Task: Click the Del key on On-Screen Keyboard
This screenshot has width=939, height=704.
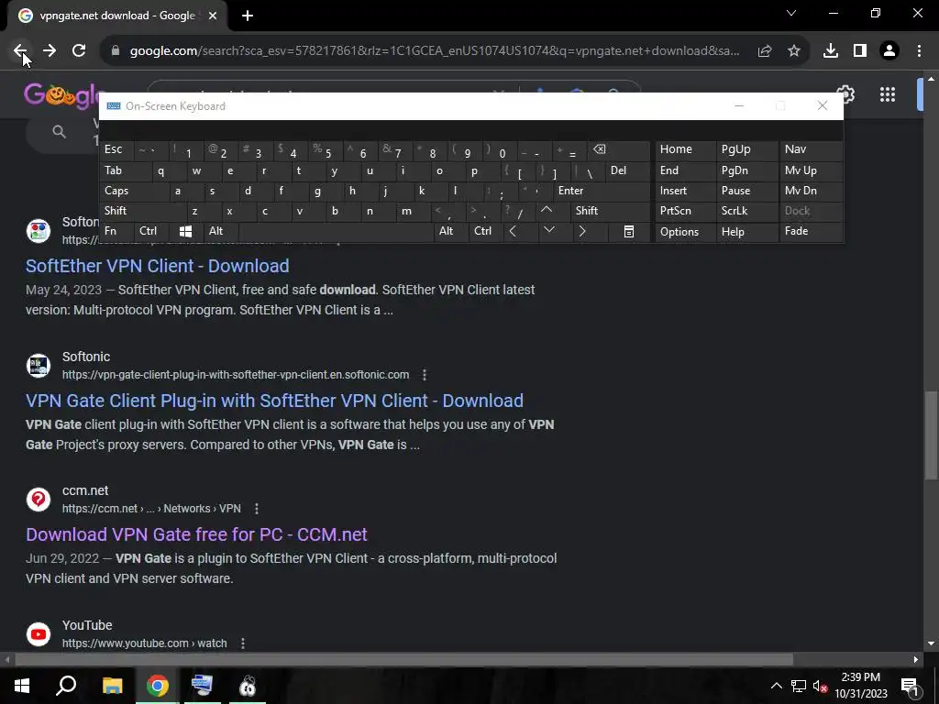Action: click(x=627, y=170)
